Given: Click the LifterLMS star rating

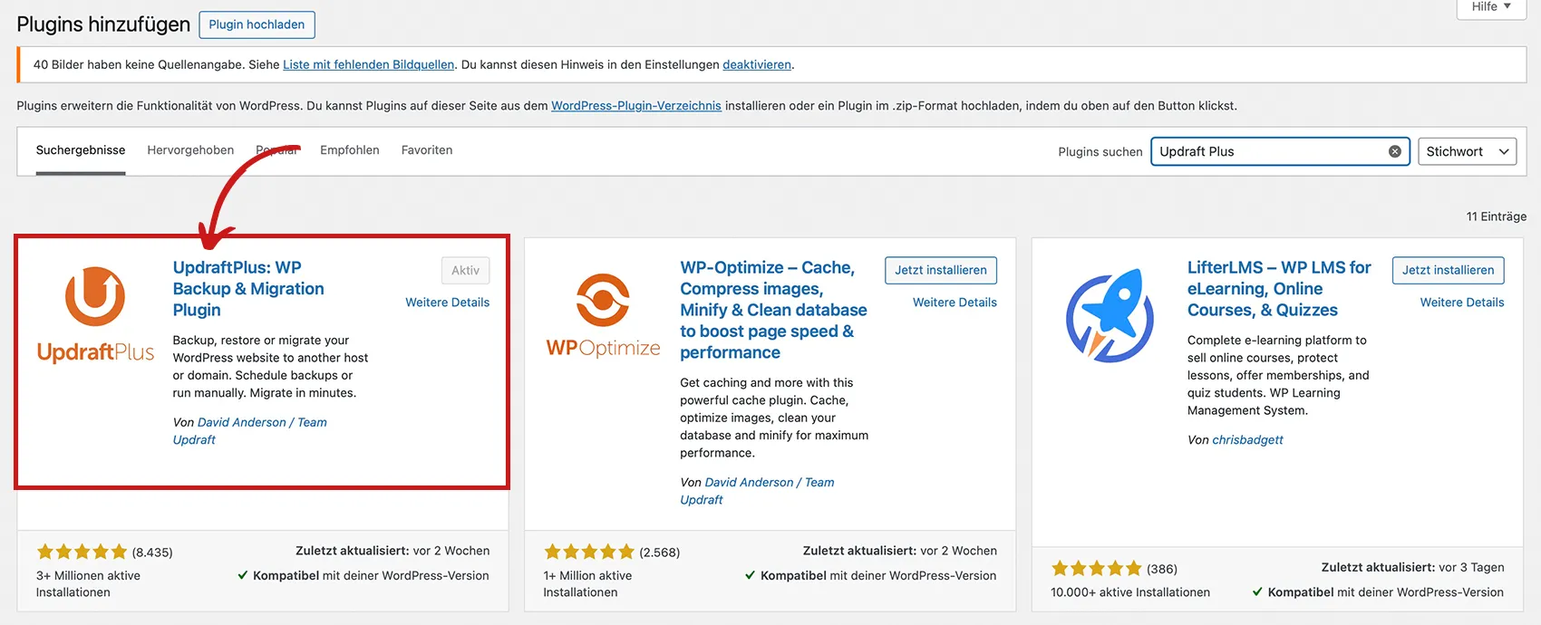Looking at the screenshot, I should click(1096, 569).
